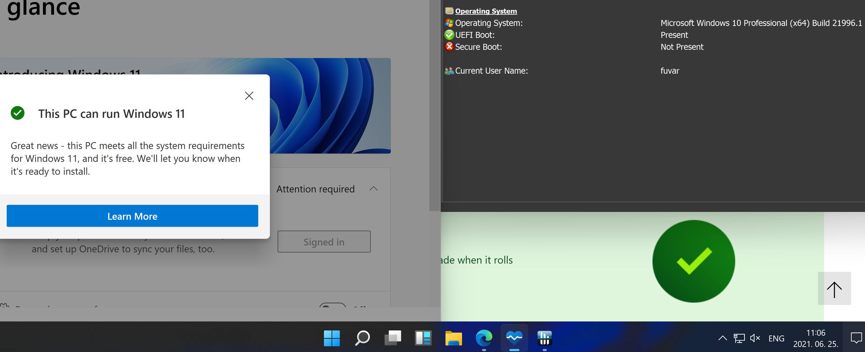The height and width of the screenshot is (352, 865).
Task: Click the red X Secure Boot icon
Action: (449, 47)
